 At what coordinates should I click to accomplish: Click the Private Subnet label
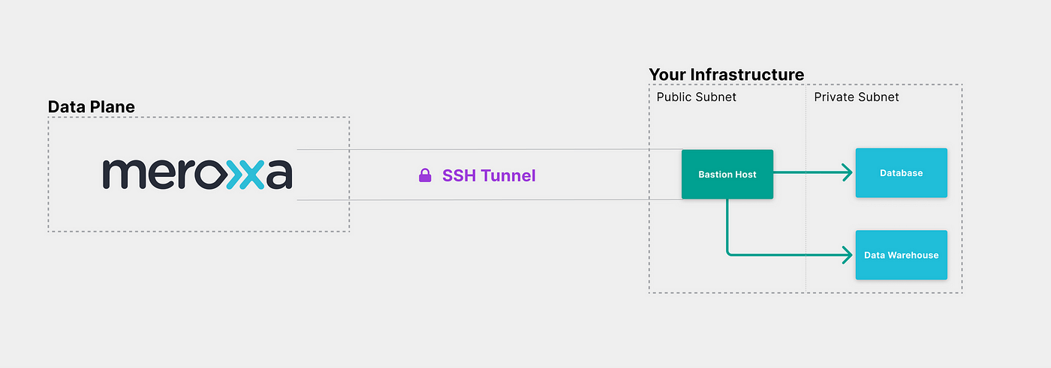857,97
